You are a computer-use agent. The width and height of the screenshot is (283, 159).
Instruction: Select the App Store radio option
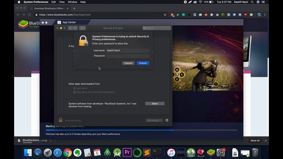pyautogui.click(x=75, y=88)
